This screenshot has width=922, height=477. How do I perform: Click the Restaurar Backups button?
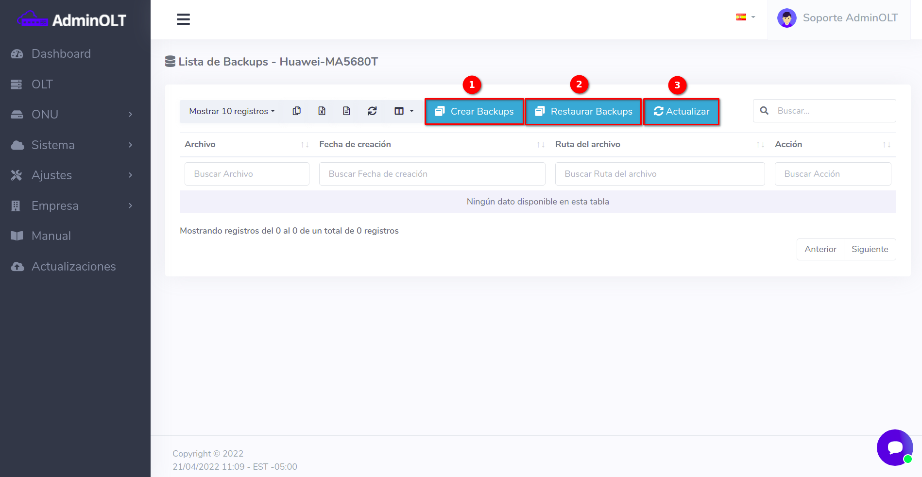click(x=583, y=112)
